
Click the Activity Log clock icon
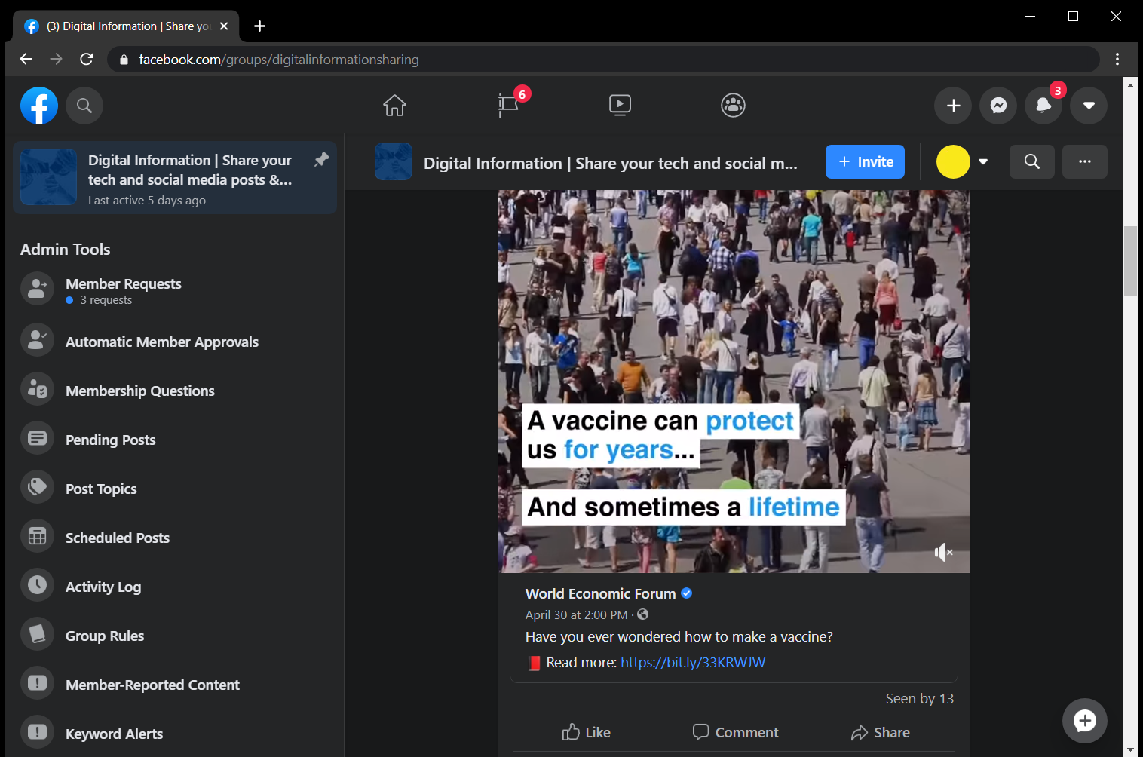tap(37, 585)
